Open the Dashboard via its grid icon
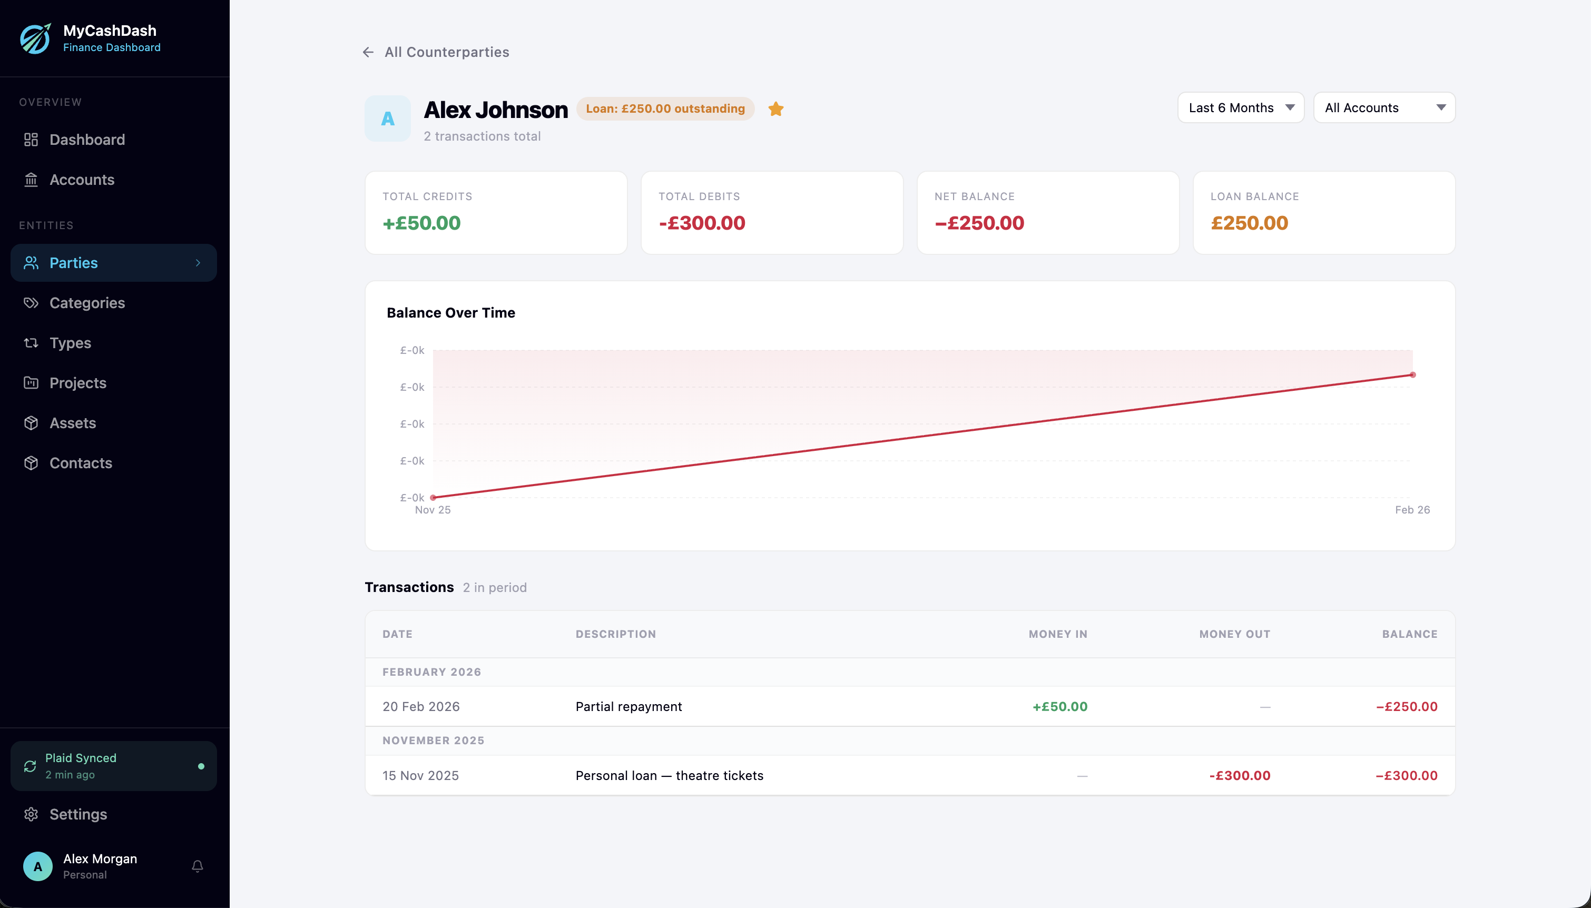1591x908 pixels. pyautogui.click(x=32, y=140)
